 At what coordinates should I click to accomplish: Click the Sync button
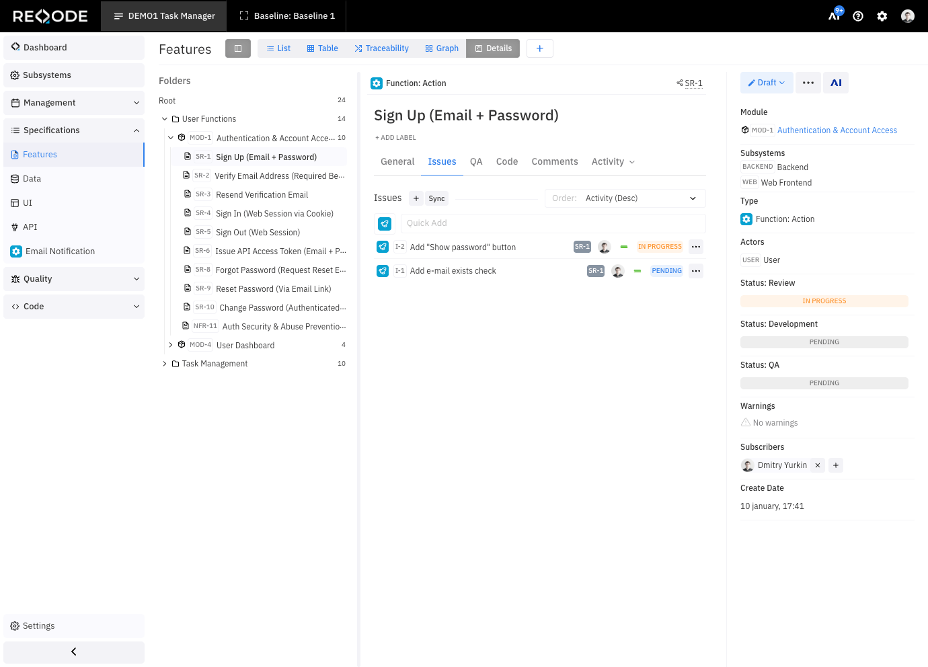[437, 198]
